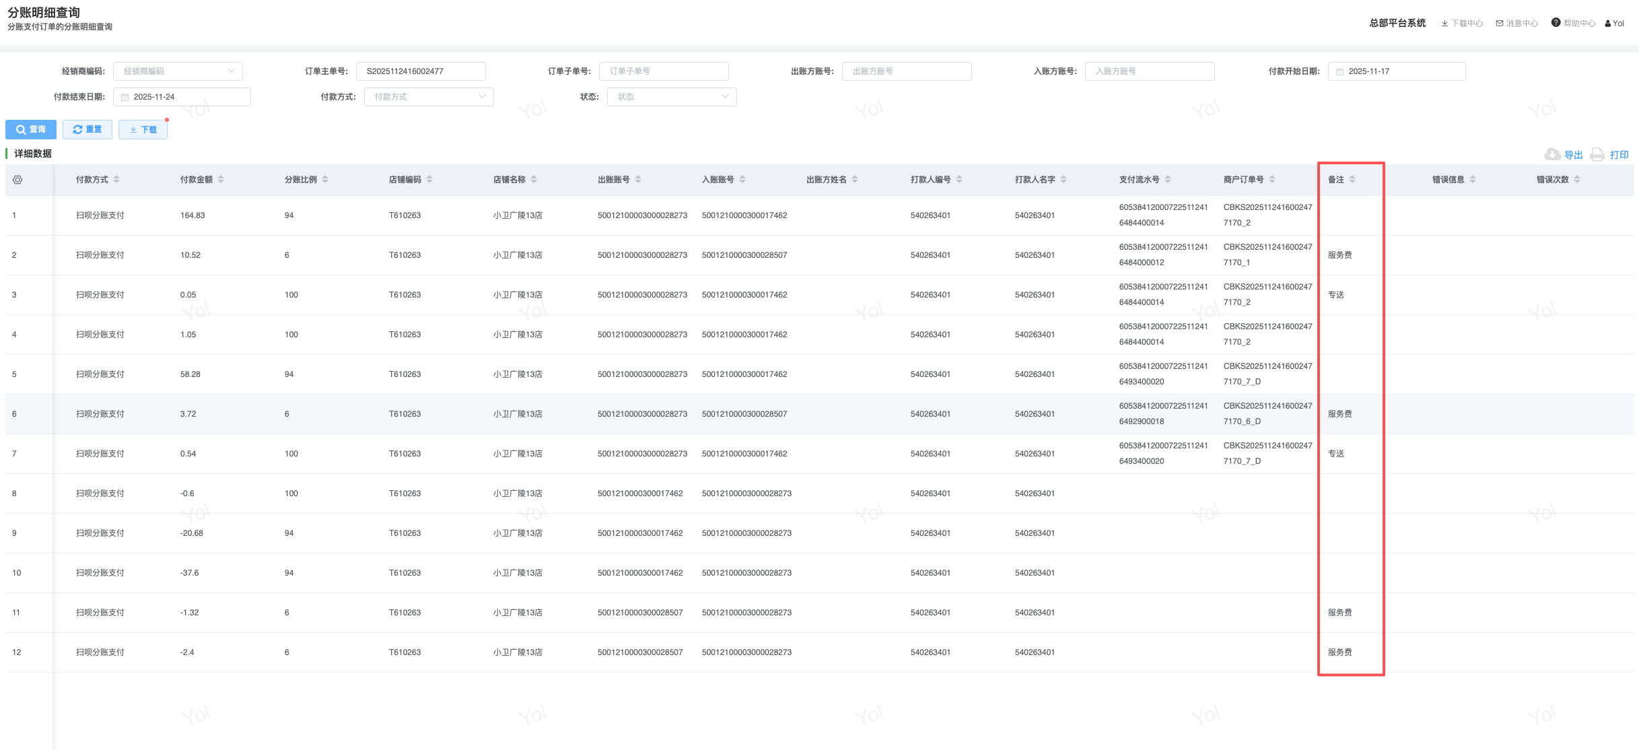The width and height of the screenshot is (1639, 750).
Task: Click the 重置 reset button
Action: [88, 130]
